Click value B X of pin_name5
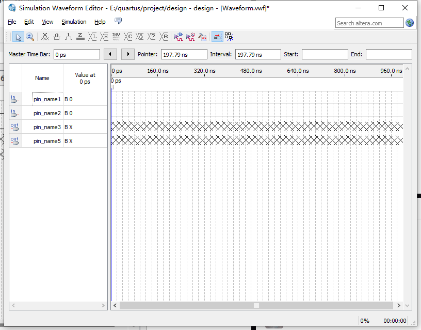This screenshot has width=421, height=330. click(69, 141)
